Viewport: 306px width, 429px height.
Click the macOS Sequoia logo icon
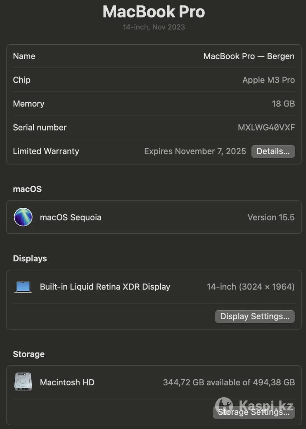[23, 217]
